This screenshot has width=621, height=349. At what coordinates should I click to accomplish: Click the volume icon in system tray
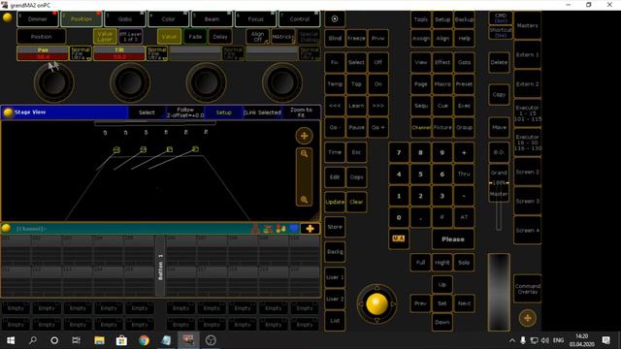[x=545, y=340]
